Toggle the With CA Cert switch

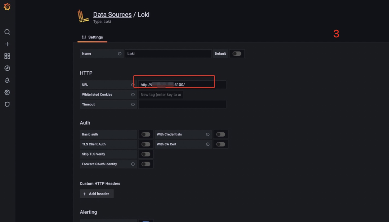click(x=220, y=144)
